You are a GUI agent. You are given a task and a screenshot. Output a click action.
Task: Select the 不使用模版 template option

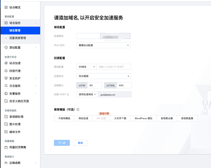[64, 118]
